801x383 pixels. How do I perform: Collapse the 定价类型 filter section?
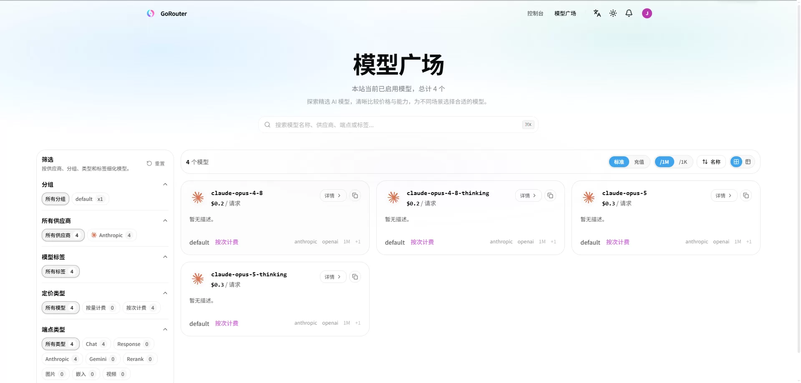165,293
